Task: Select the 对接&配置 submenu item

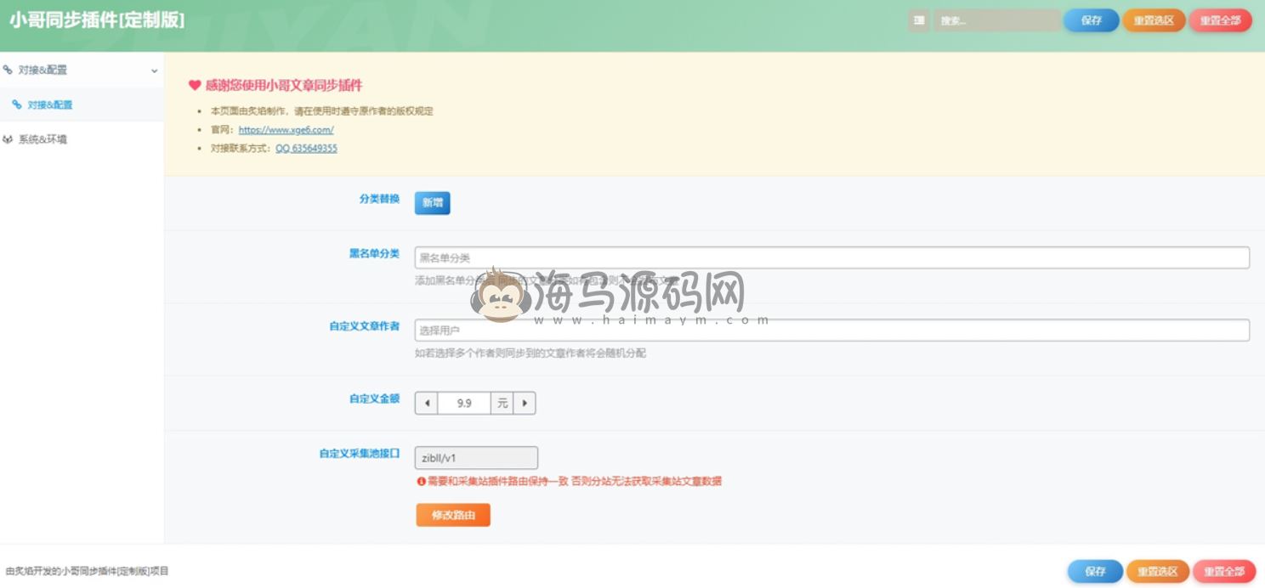Action: coord(50,105)
